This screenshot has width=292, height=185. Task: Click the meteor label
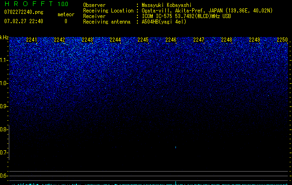coord(66,14)
